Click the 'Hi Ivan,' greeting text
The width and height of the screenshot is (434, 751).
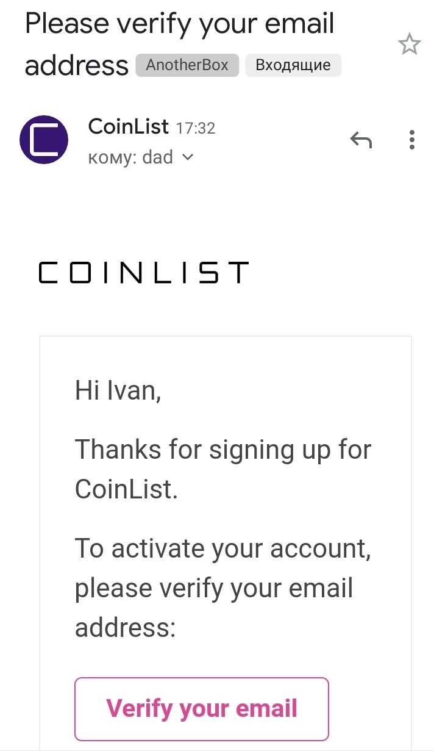click(x=118, y=390)
